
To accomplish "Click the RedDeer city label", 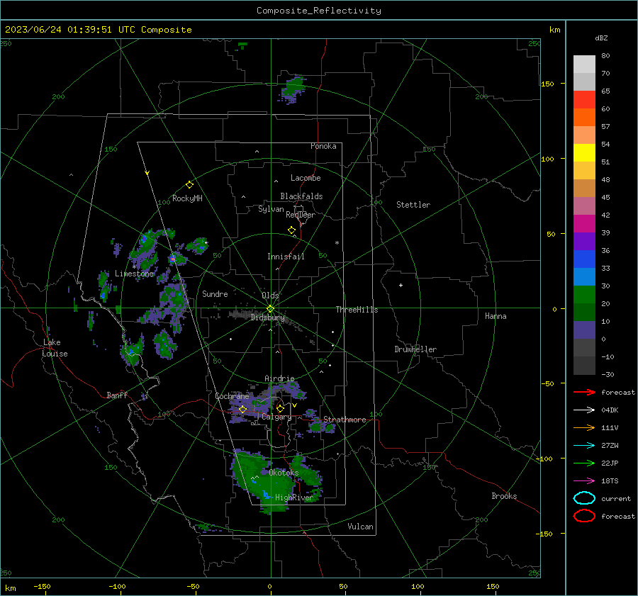I will [x=301, y=215].
